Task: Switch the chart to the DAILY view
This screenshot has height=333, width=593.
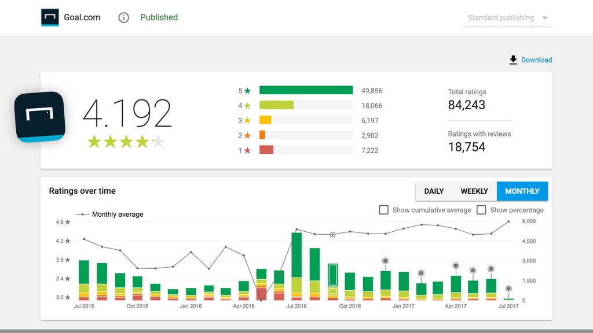Action: tap(434, 191)
